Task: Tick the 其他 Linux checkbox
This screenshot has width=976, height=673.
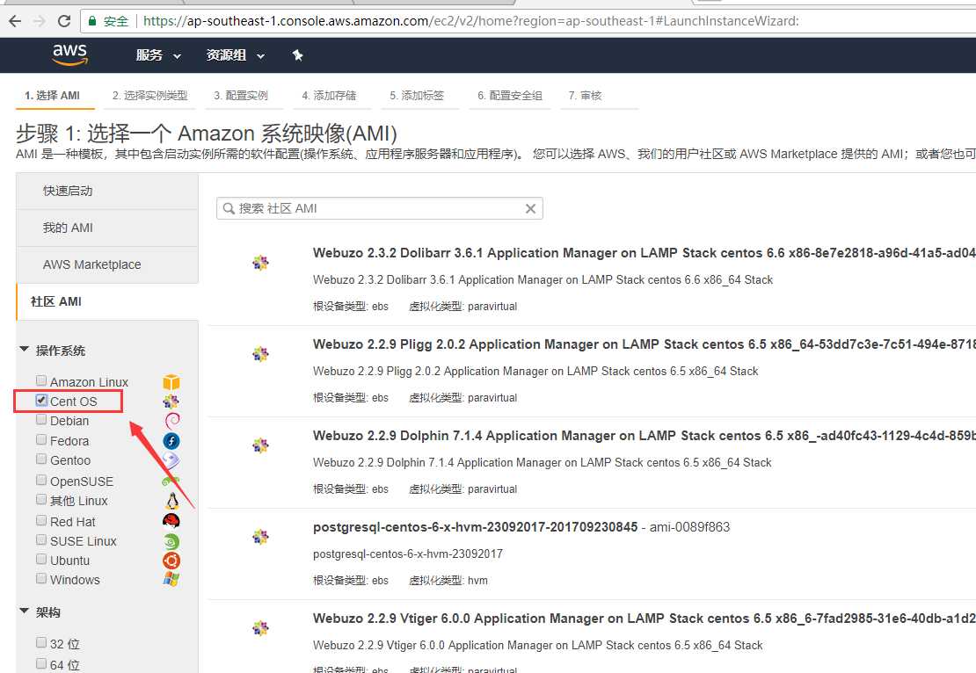Action: point(41,499)
